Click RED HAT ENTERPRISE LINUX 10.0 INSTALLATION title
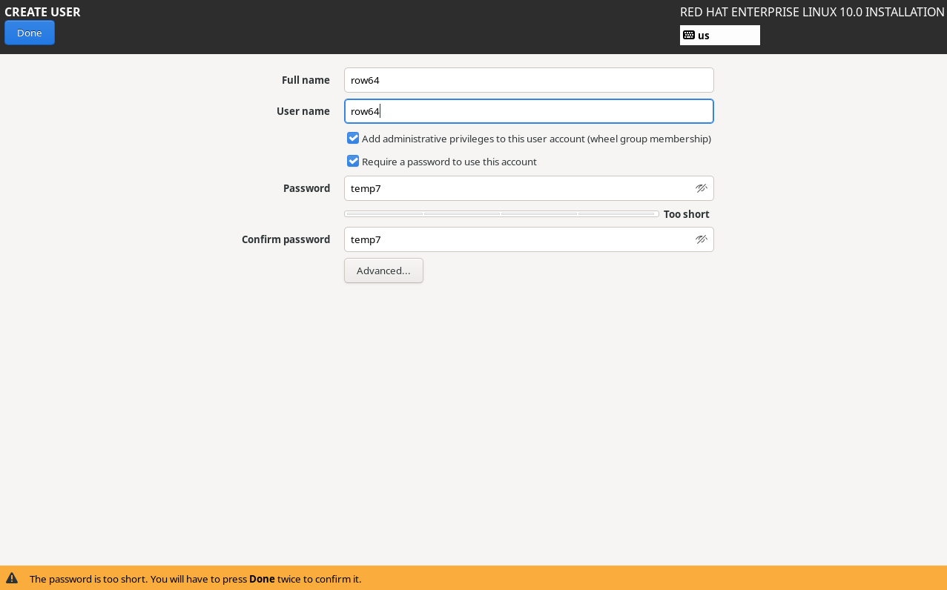 click(x=812, y=12)
